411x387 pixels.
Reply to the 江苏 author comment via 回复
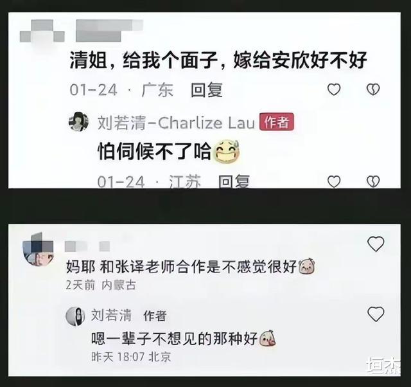click(234, 181)
